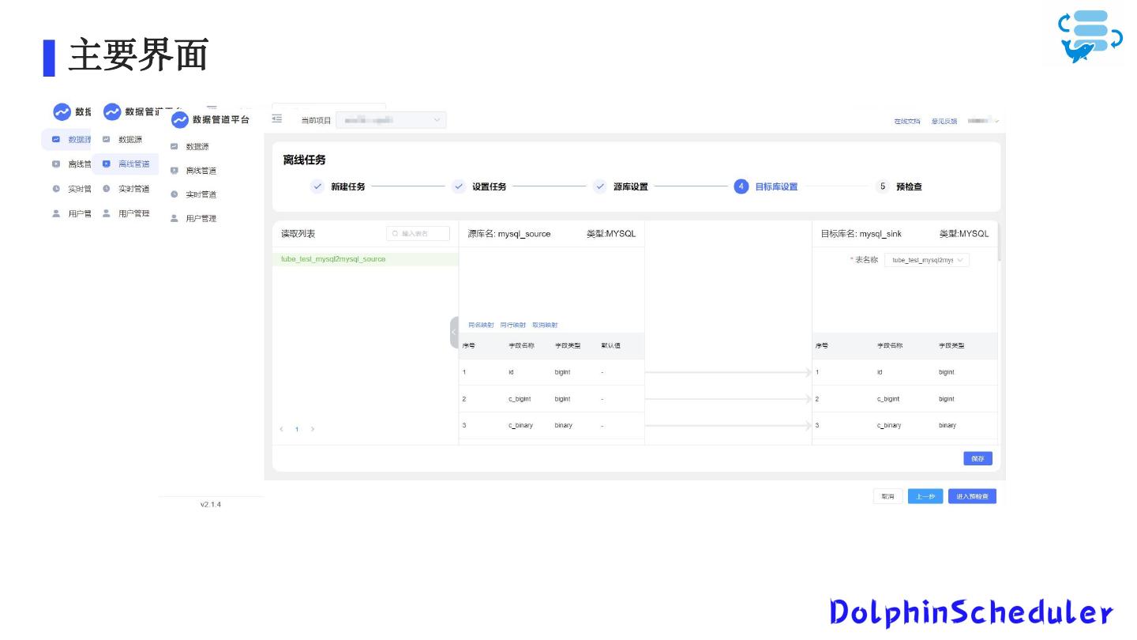Click 数据源 icon in the sidebar with full 数据管道平台 title

pyautogui.click(x=174, y=146)
